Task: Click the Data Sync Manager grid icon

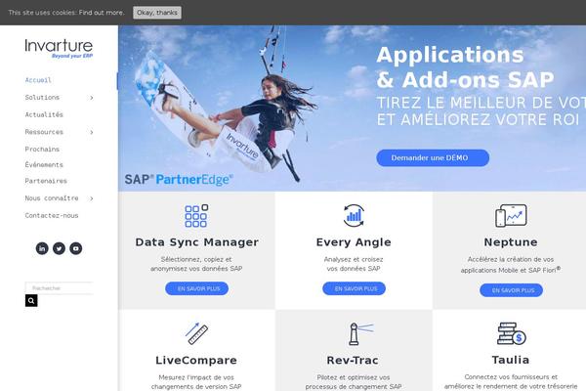Action: point(196,216)
